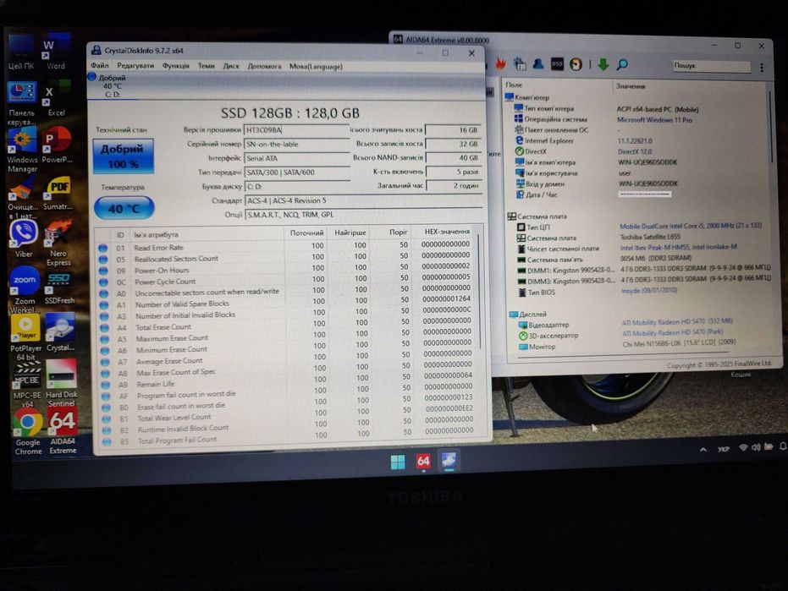Launch the Zoom Workplace desktop shortcut

tap(24, 288)
